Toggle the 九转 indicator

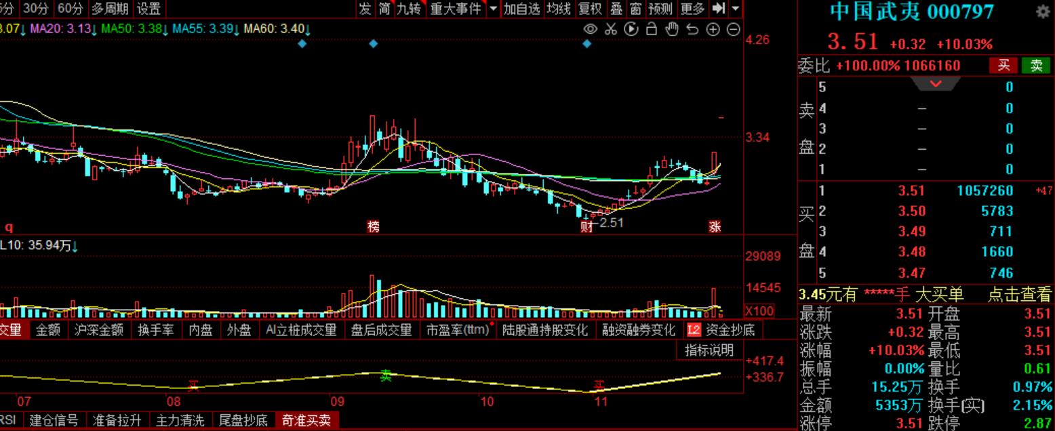[409, 9]
